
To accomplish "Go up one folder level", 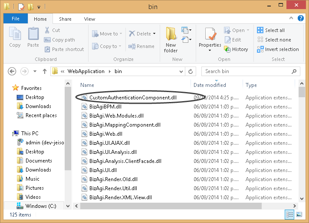I will pyautogui.click(x=45, y=71).
